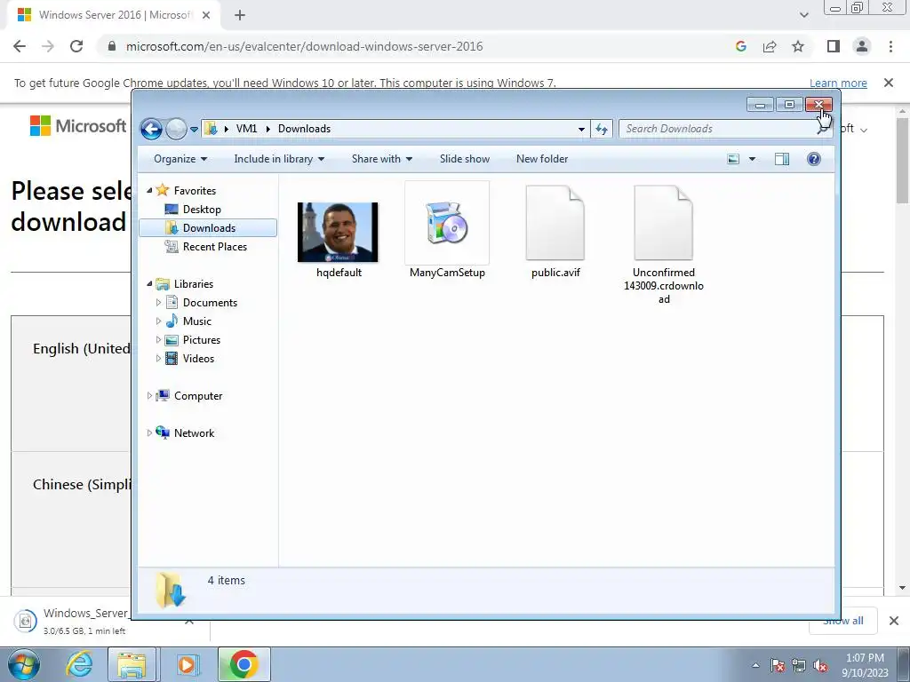
Task: Select the hqdefault image thumbnail
Action: pos(338,232)
